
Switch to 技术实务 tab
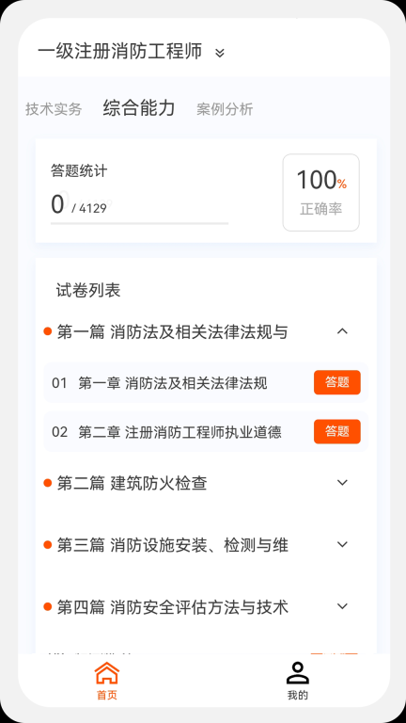[54, 109]
